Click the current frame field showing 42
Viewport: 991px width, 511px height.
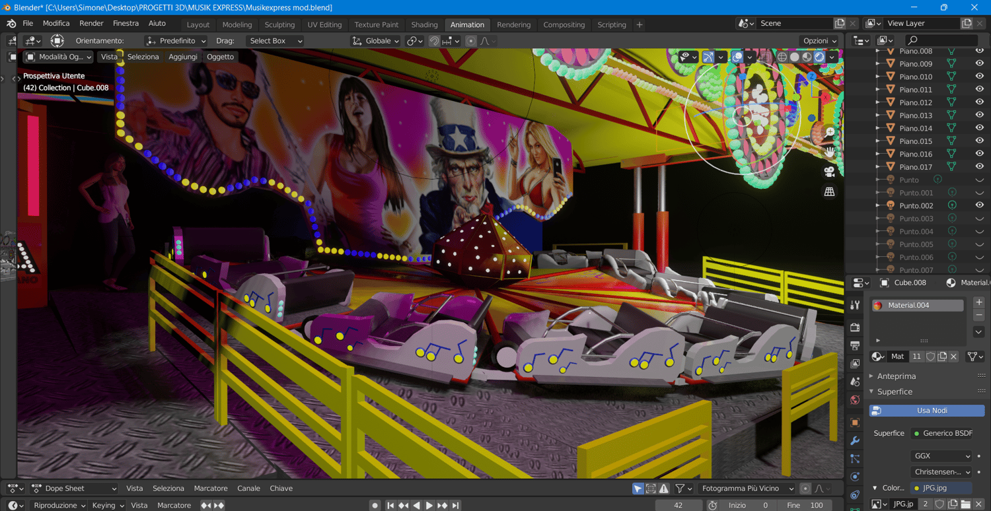(679, 505)
